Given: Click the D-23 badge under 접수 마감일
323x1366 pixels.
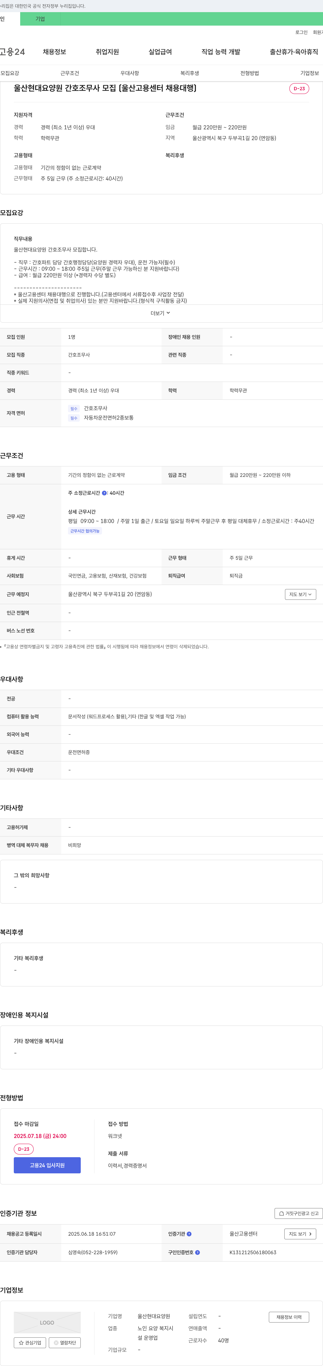Looking at the screenshot, I should tap(24, 1149).
